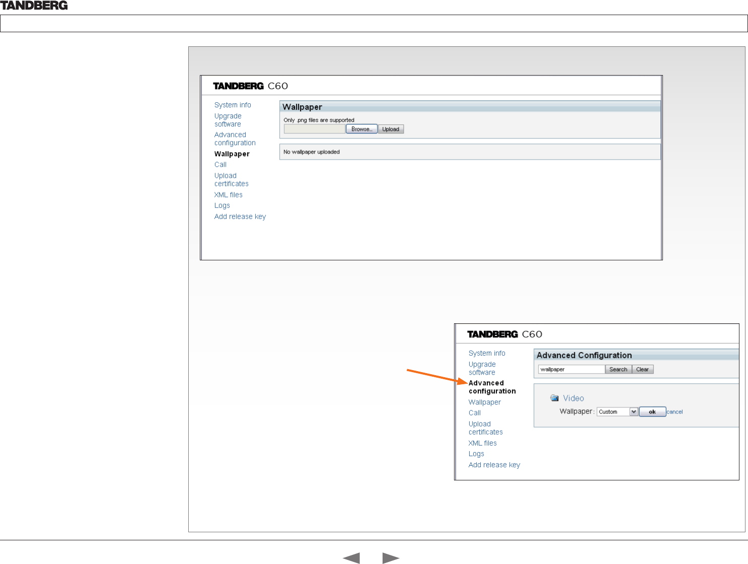This screenshot has width=748, height=564.
Task: Open Wallpaper link in Advanced Configuration window
Action: click(485, 402)
